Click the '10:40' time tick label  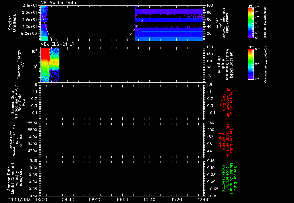pos(149,200)
